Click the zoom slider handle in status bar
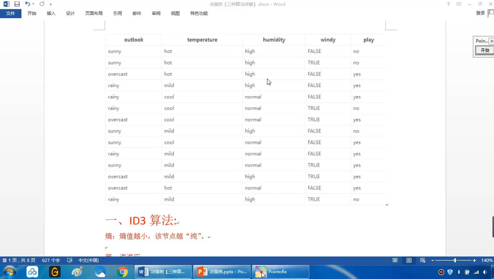The image size is (494, 279). [x=455, y=260]
